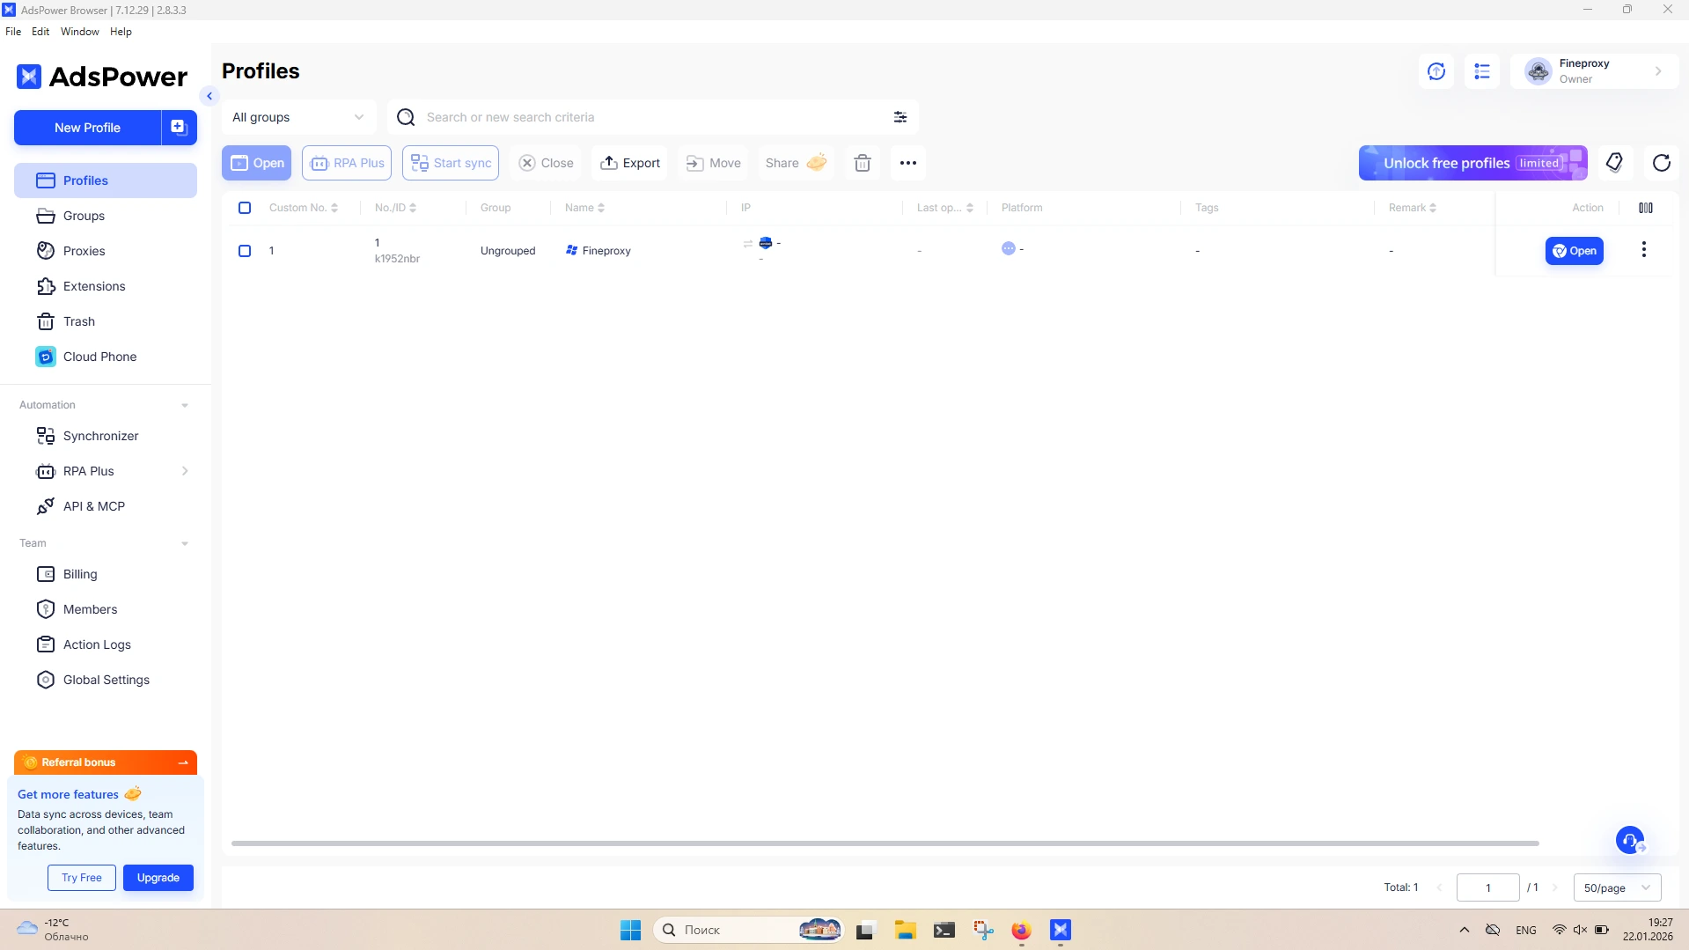Open Synchronizer in the sidebar
The height and width of the screenshot is (950, 1689).
tap(106, 436)
